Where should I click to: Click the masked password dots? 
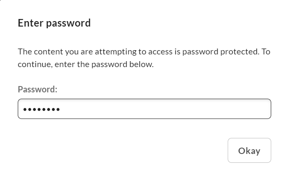click(41, 110)
